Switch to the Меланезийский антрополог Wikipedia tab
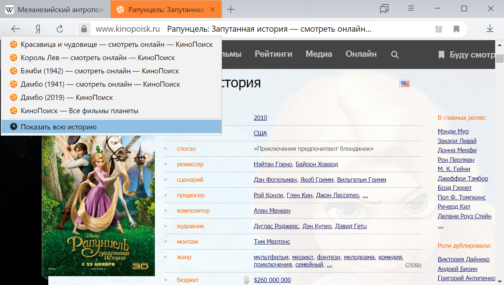The height and width of the screenshot is (285, 504). [55, 10]
